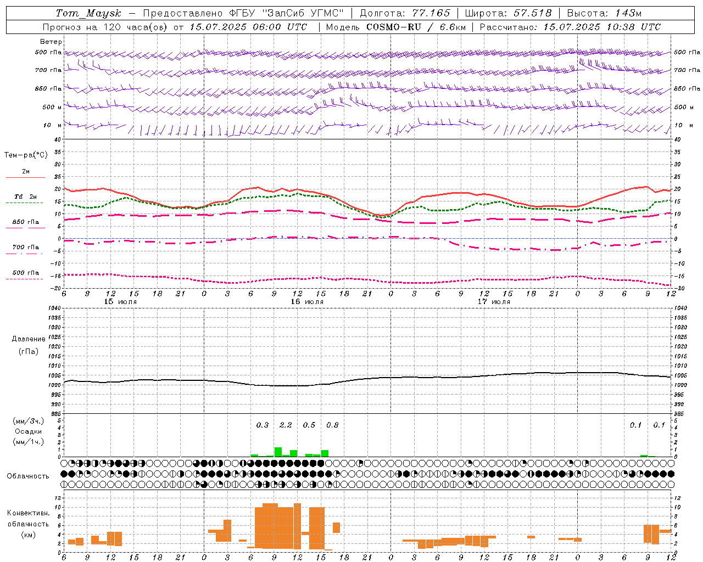Click the "Ветер" wind panel label

51,42
